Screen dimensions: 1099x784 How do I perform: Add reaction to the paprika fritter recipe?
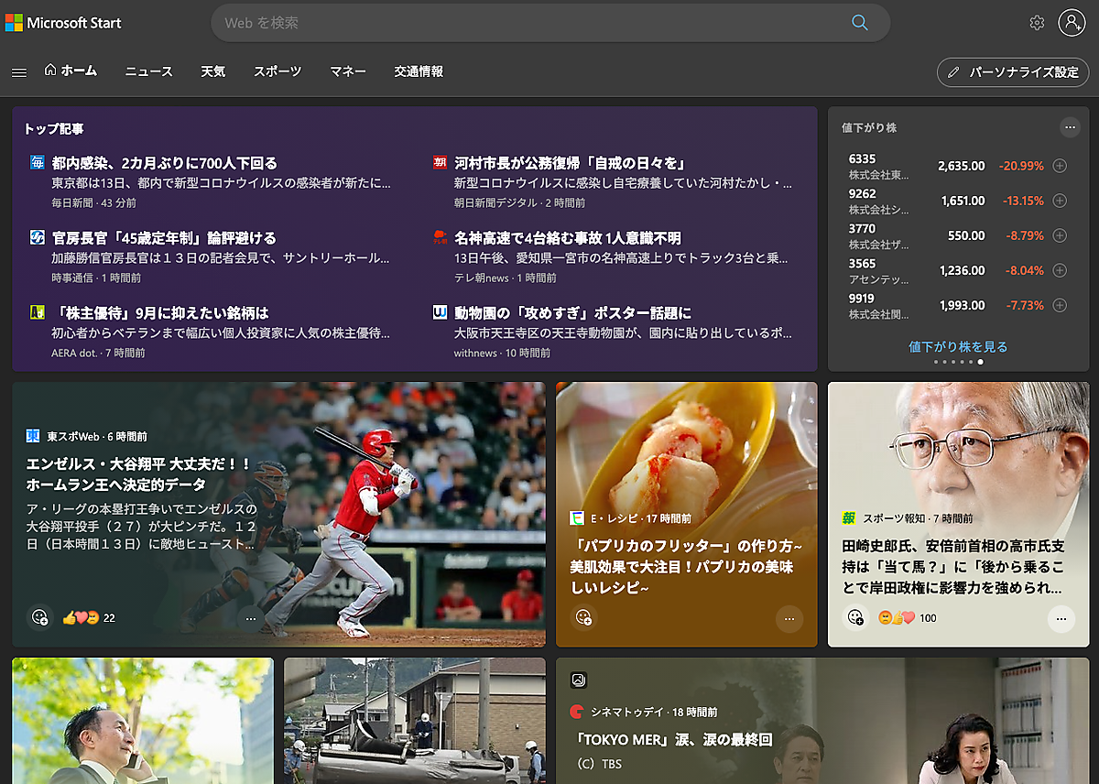[x=583, y=618]
